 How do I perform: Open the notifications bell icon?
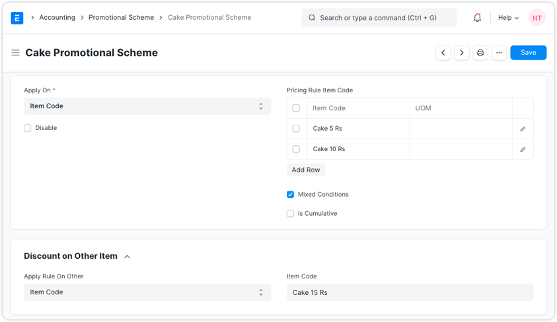pyautogui.click(x=477, y=18)
